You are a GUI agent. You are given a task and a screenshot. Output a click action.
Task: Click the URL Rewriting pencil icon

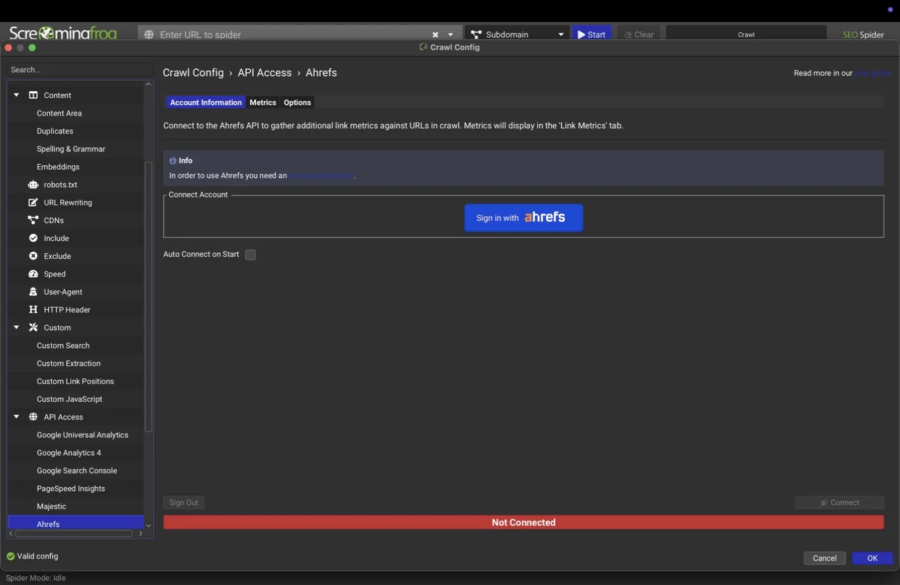(x=33, y=202)
